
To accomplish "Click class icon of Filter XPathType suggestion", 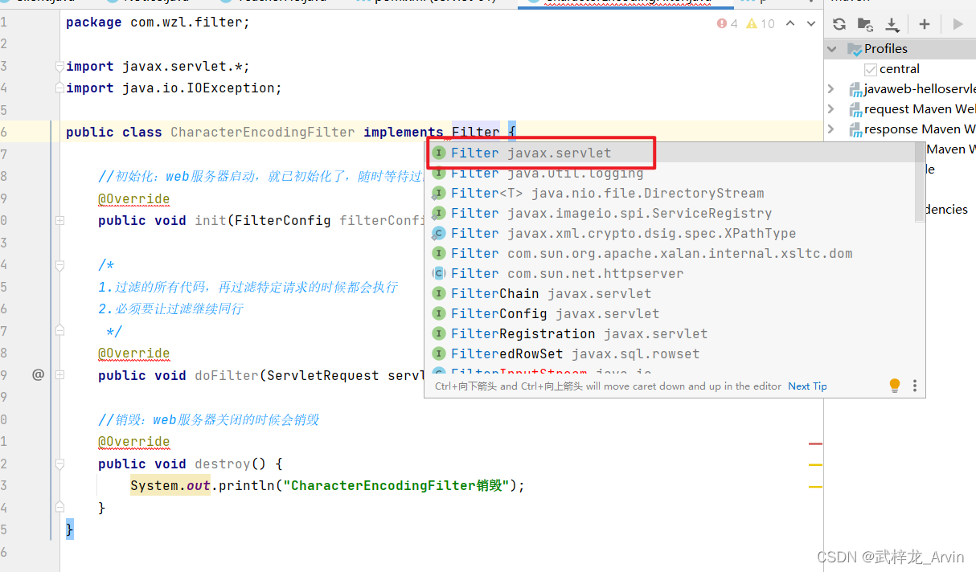I will pyautogui.click(x=439, y=233).
